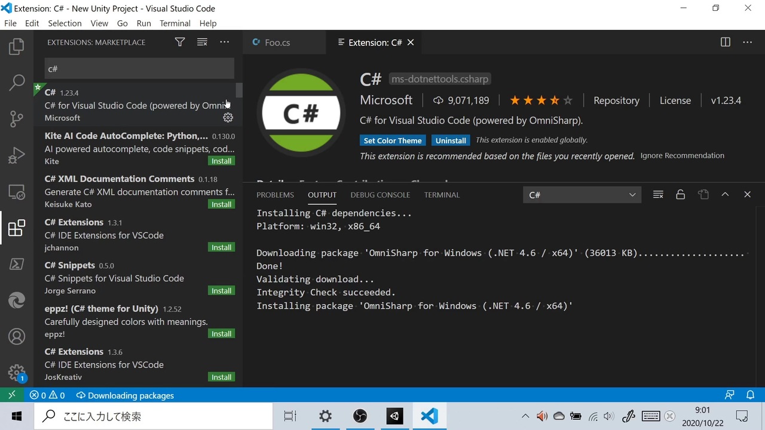Viewport: 765px width, 430px height.
Task: Install the C# Snippets extension
Action: click(222, 291)
